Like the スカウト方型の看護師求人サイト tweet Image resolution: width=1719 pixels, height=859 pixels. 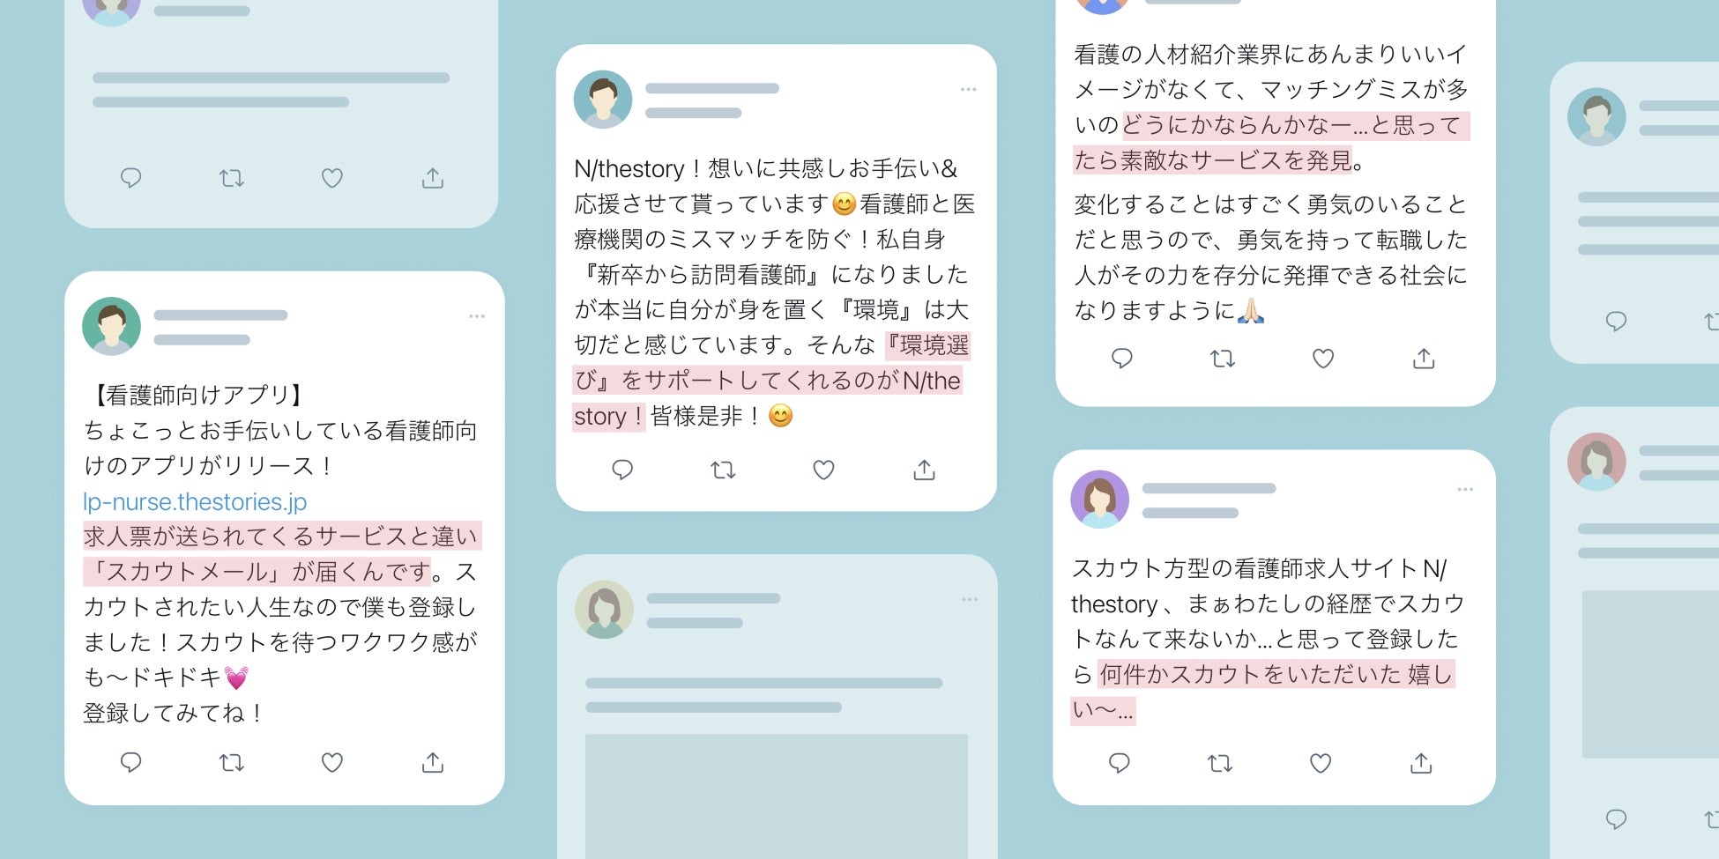[1320, 763]
